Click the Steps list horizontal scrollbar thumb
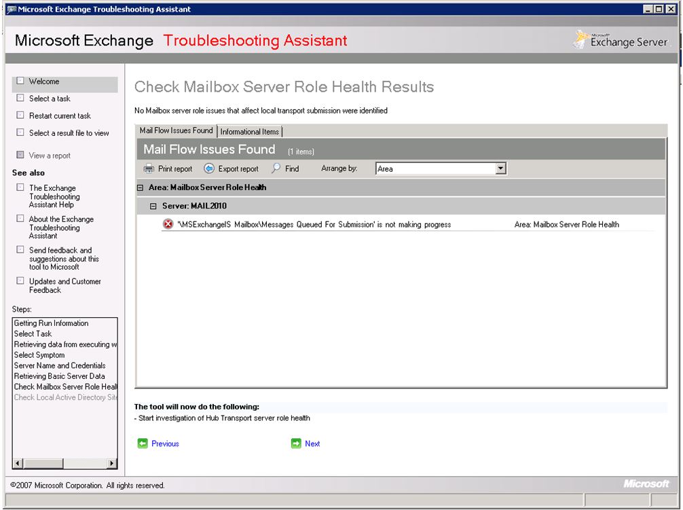Screen dimensions: 683x510 pos(43,463)
